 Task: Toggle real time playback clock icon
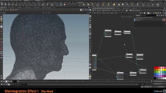[x=9, y=84]
